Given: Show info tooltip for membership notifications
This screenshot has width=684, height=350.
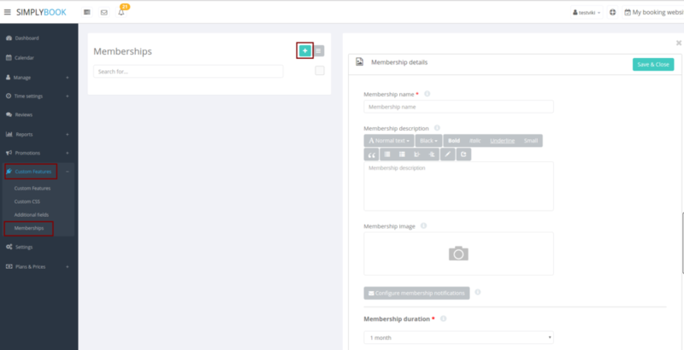Looking at the screenshot, I should coord(478,292).
